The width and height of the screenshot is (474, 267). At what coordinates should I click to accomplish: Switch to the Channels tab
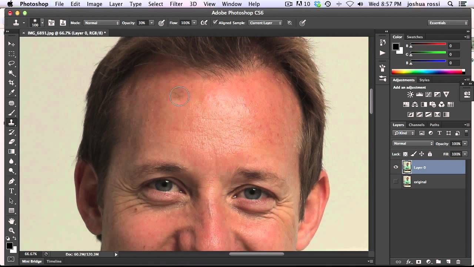416,125
